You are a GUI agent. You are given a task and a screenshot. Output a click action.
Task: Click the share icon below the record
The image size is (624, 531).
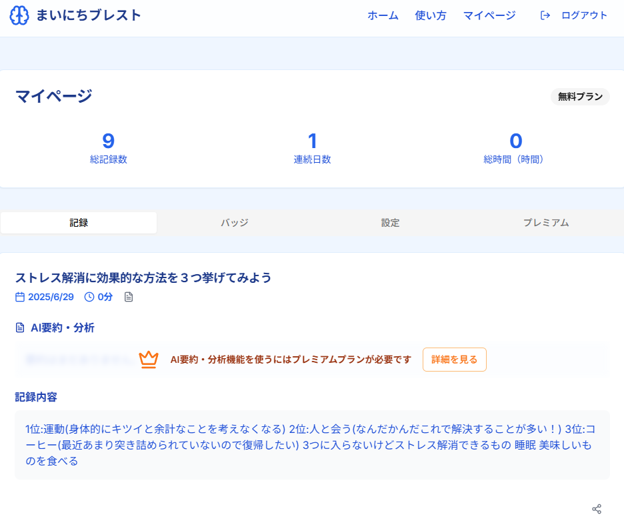tap(597, 509)
